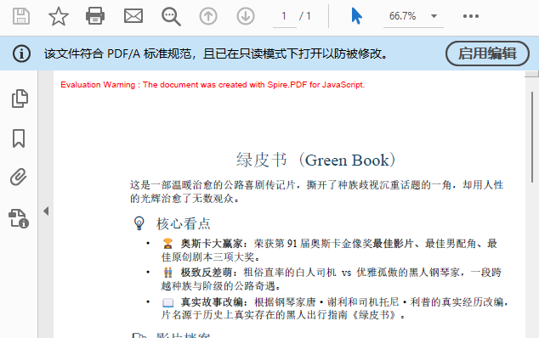Image resolution: width=539 pixels, height=338 pixels.
Task: Open page thumbnails panel
Action: [20, 99]
